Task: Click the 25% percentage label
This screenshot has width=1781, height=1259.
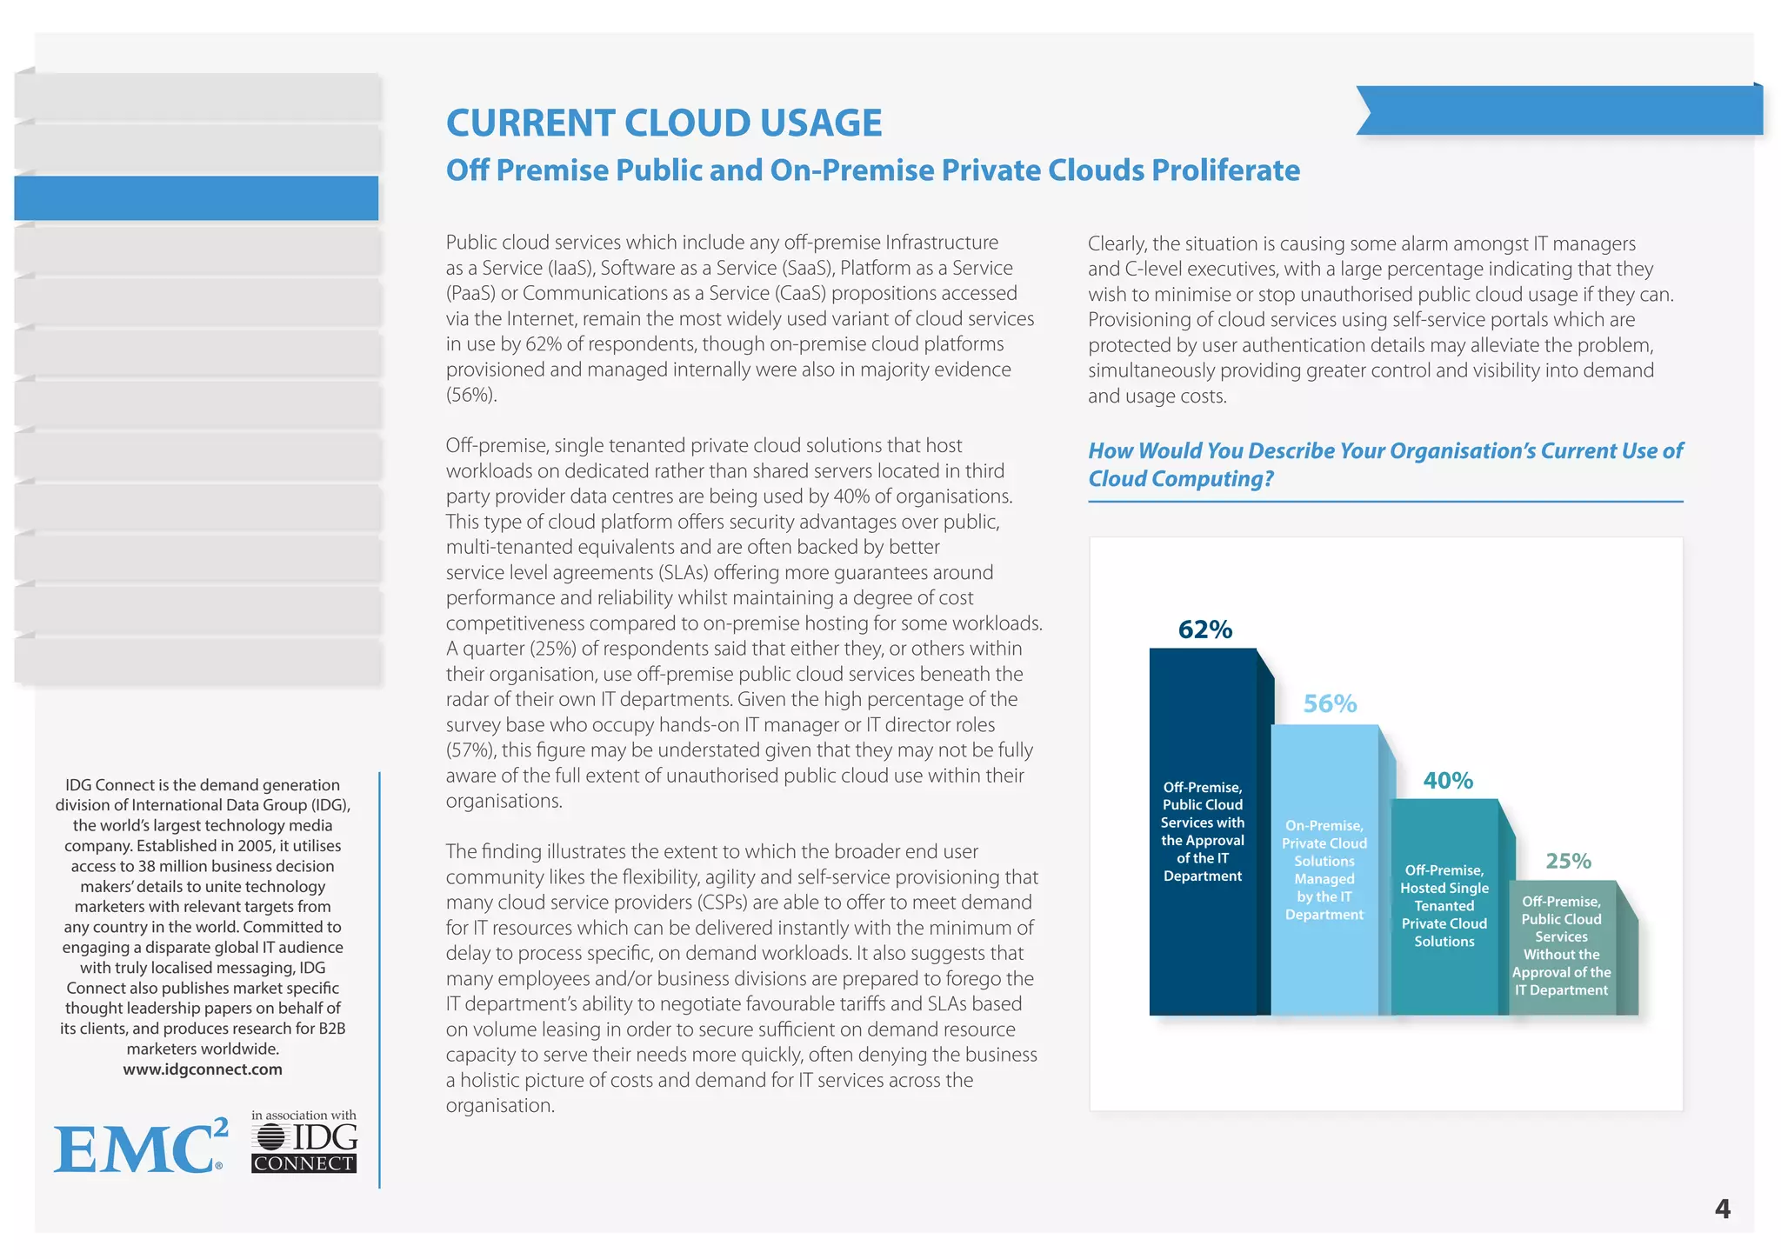Action: point(1568,861)
